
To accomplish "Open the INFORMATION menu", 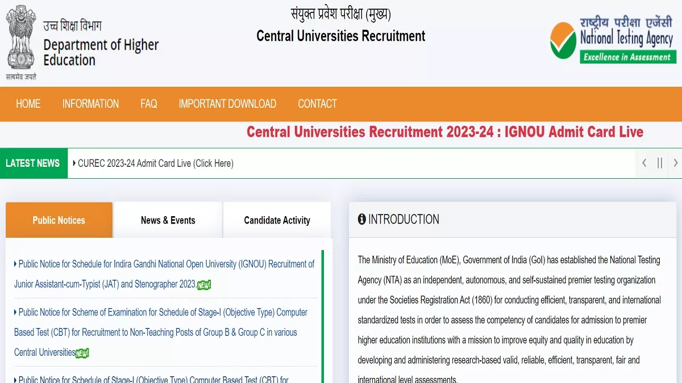I will 90,104.
